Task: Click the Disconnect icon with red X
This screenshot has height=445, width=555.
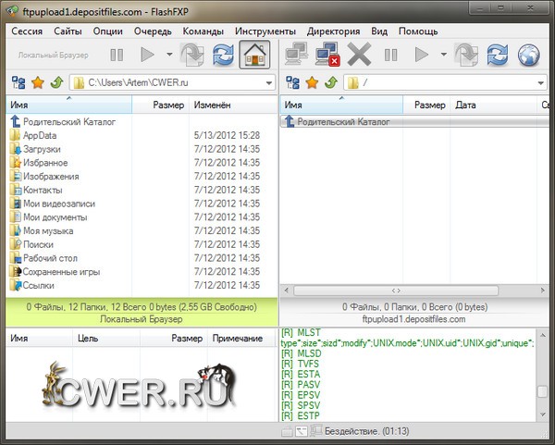Action: (x=327, y=55)
